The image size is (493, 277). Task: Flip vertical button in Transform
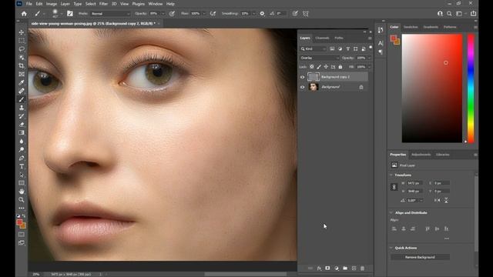446,200
